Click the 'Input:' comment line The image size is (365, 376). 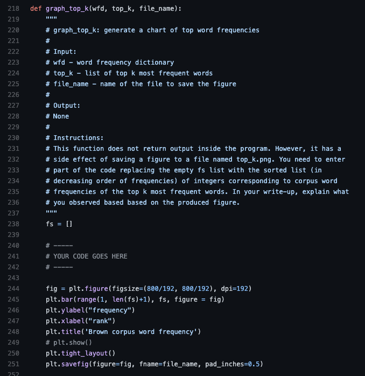coord(61,52)
